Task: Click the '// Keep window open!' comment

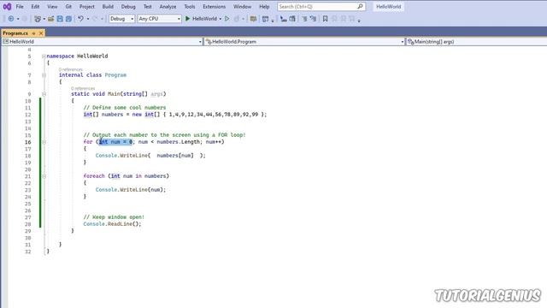Action: point(114,217)
